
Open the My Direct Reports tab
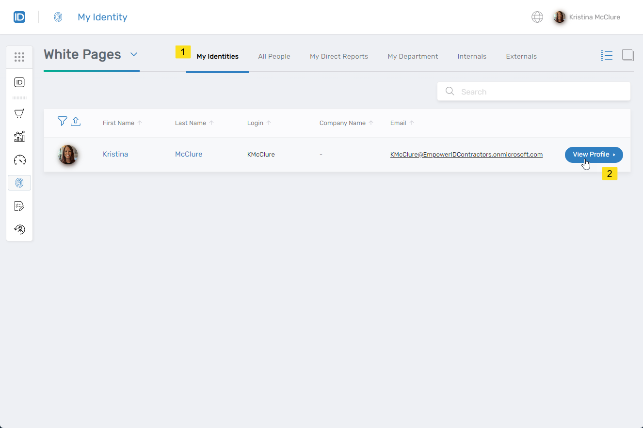tap(338, 56)
